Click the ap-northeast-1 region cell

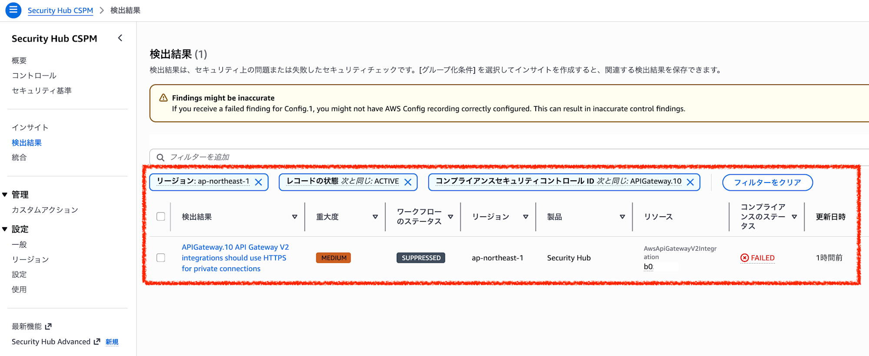tap(498, 258)
